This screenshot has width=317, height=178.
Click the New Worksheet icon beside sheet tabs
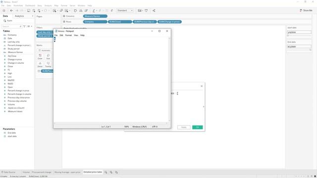tap(106, 172)
